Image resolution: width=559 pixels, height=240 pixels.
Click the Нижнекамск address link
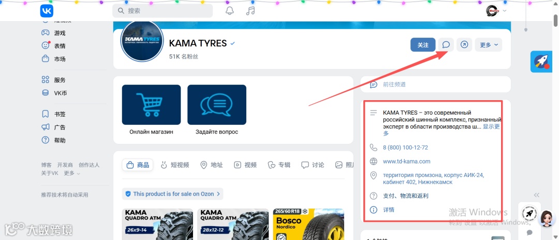pyautogui.click(x=434, y=179)
